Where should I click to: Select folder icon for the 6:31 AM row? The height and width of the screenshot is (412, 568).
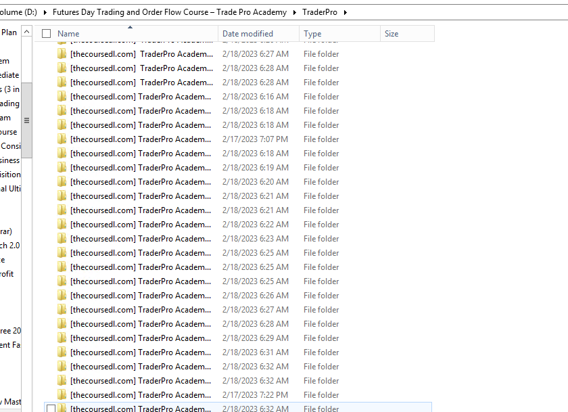62,352
